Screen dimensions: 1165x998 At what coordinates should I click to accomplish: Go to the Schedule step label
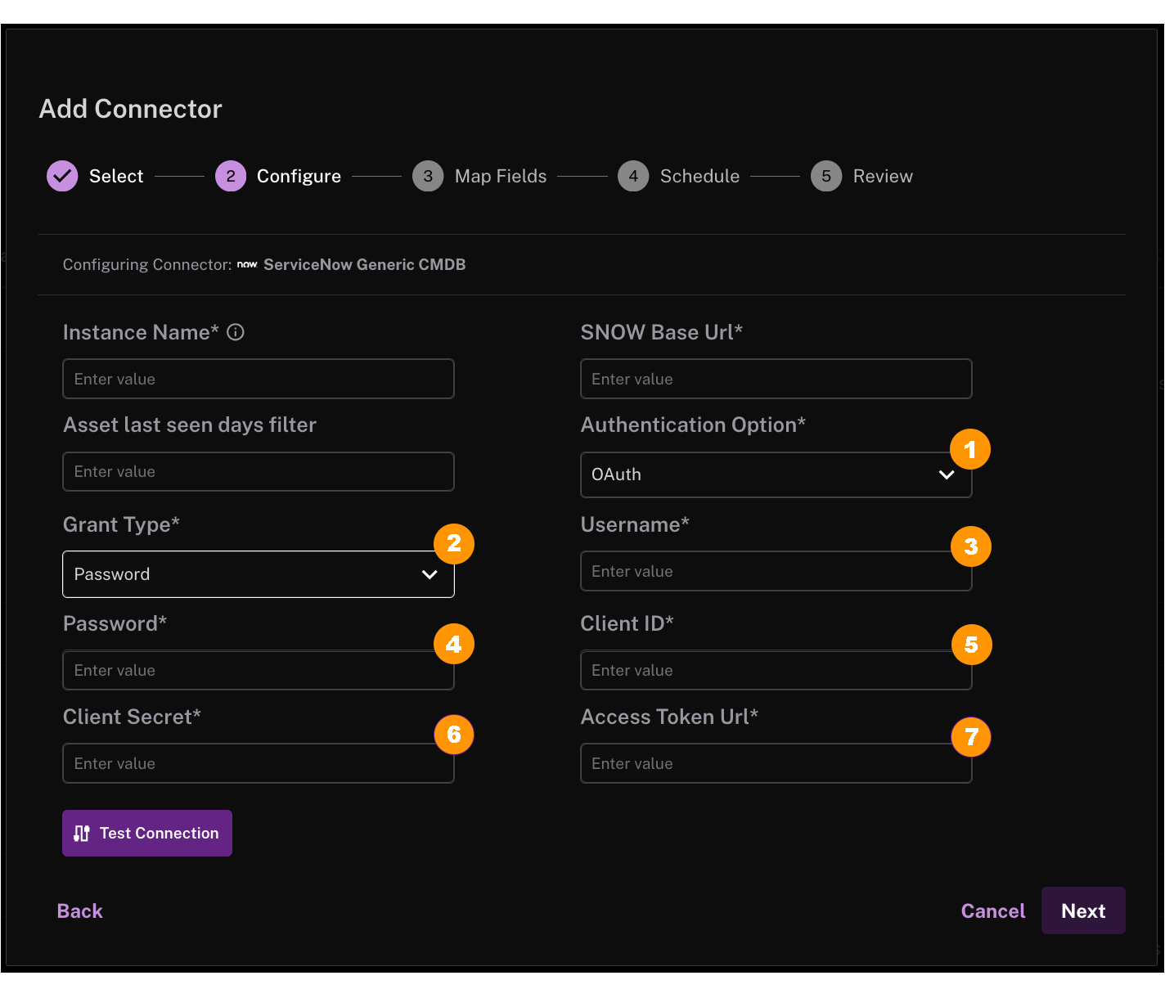coord(699,176)
